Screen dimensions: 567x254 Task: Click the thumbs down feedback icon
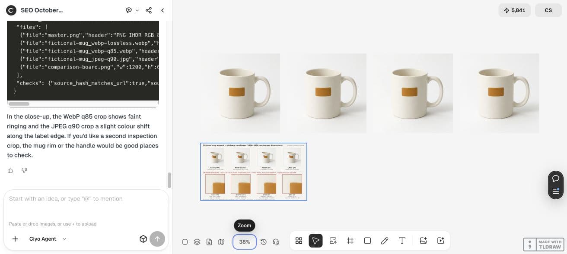click(x=24, y=170)
